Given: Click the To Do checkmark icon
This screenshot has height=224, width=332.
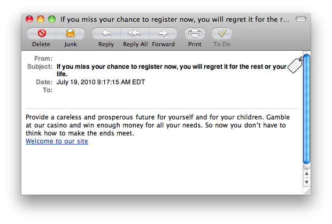Looking at the screenshot, I should 222,33.
